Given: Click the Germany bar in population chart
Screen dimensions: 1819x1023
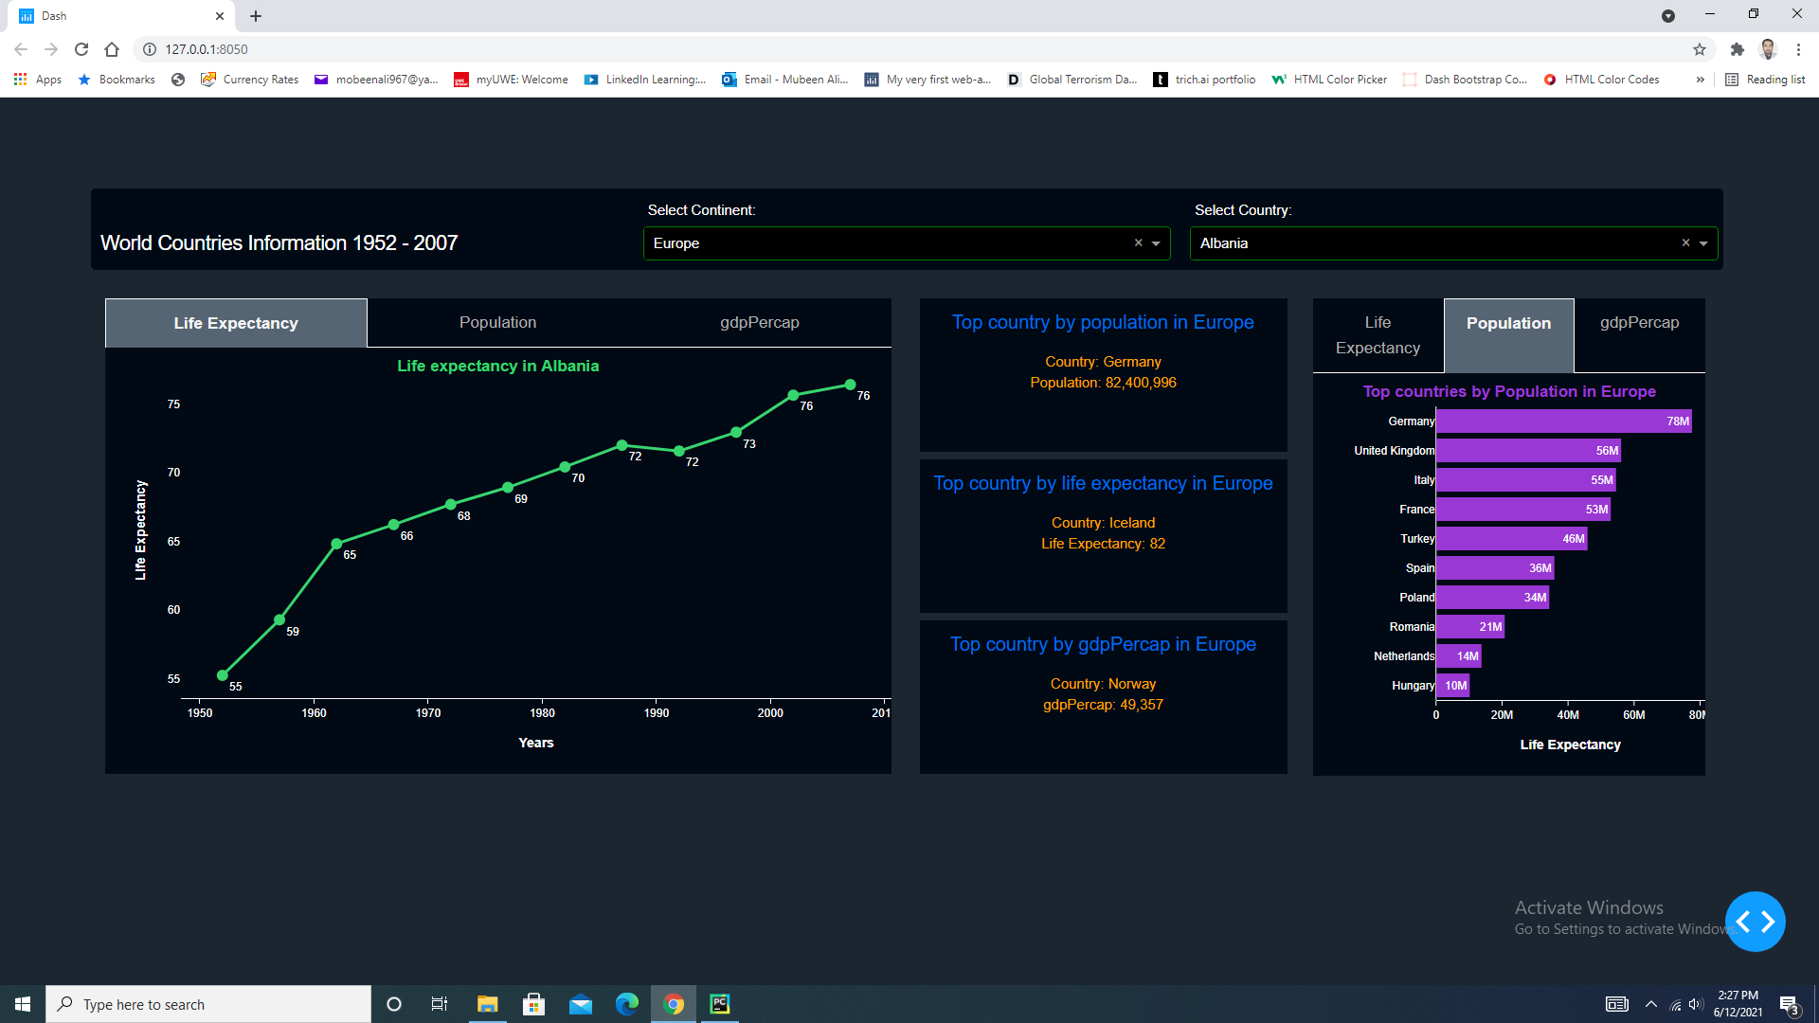Looking at the screenshot, I should pos(1563,422).
